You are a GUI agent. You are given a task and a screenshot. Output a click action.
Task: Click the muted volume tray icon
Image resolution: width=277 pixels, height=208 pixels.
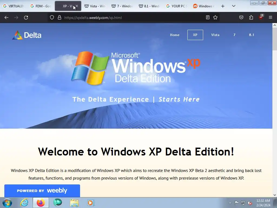tap(250, 203)
